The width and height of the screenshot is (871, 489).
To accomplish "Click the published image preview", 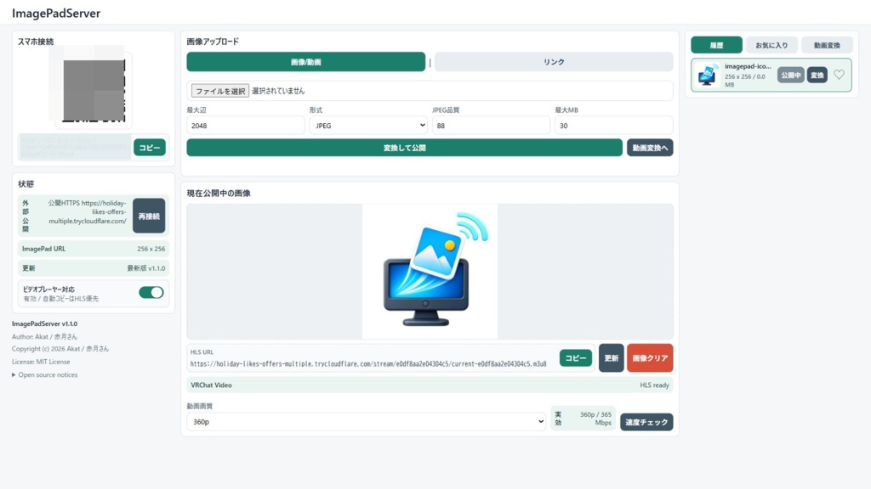I will click(430, 271).
